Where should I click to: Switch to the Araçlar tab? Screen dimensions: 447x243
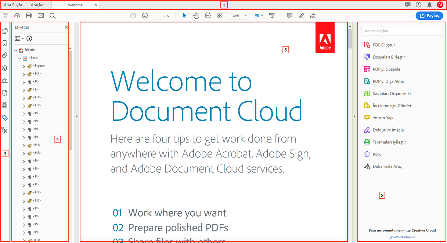(x=37, y=5)
